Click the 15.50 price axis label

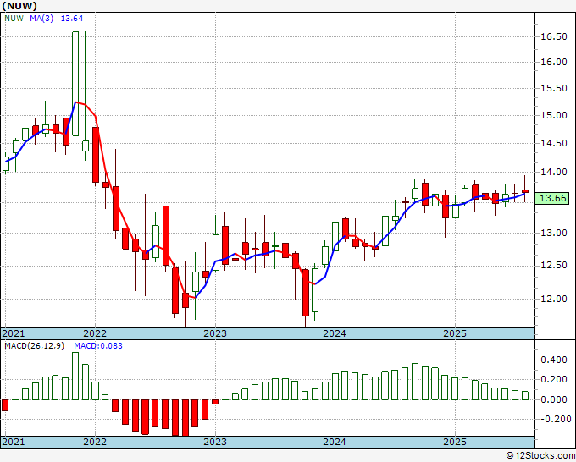[x=554, y=89]
